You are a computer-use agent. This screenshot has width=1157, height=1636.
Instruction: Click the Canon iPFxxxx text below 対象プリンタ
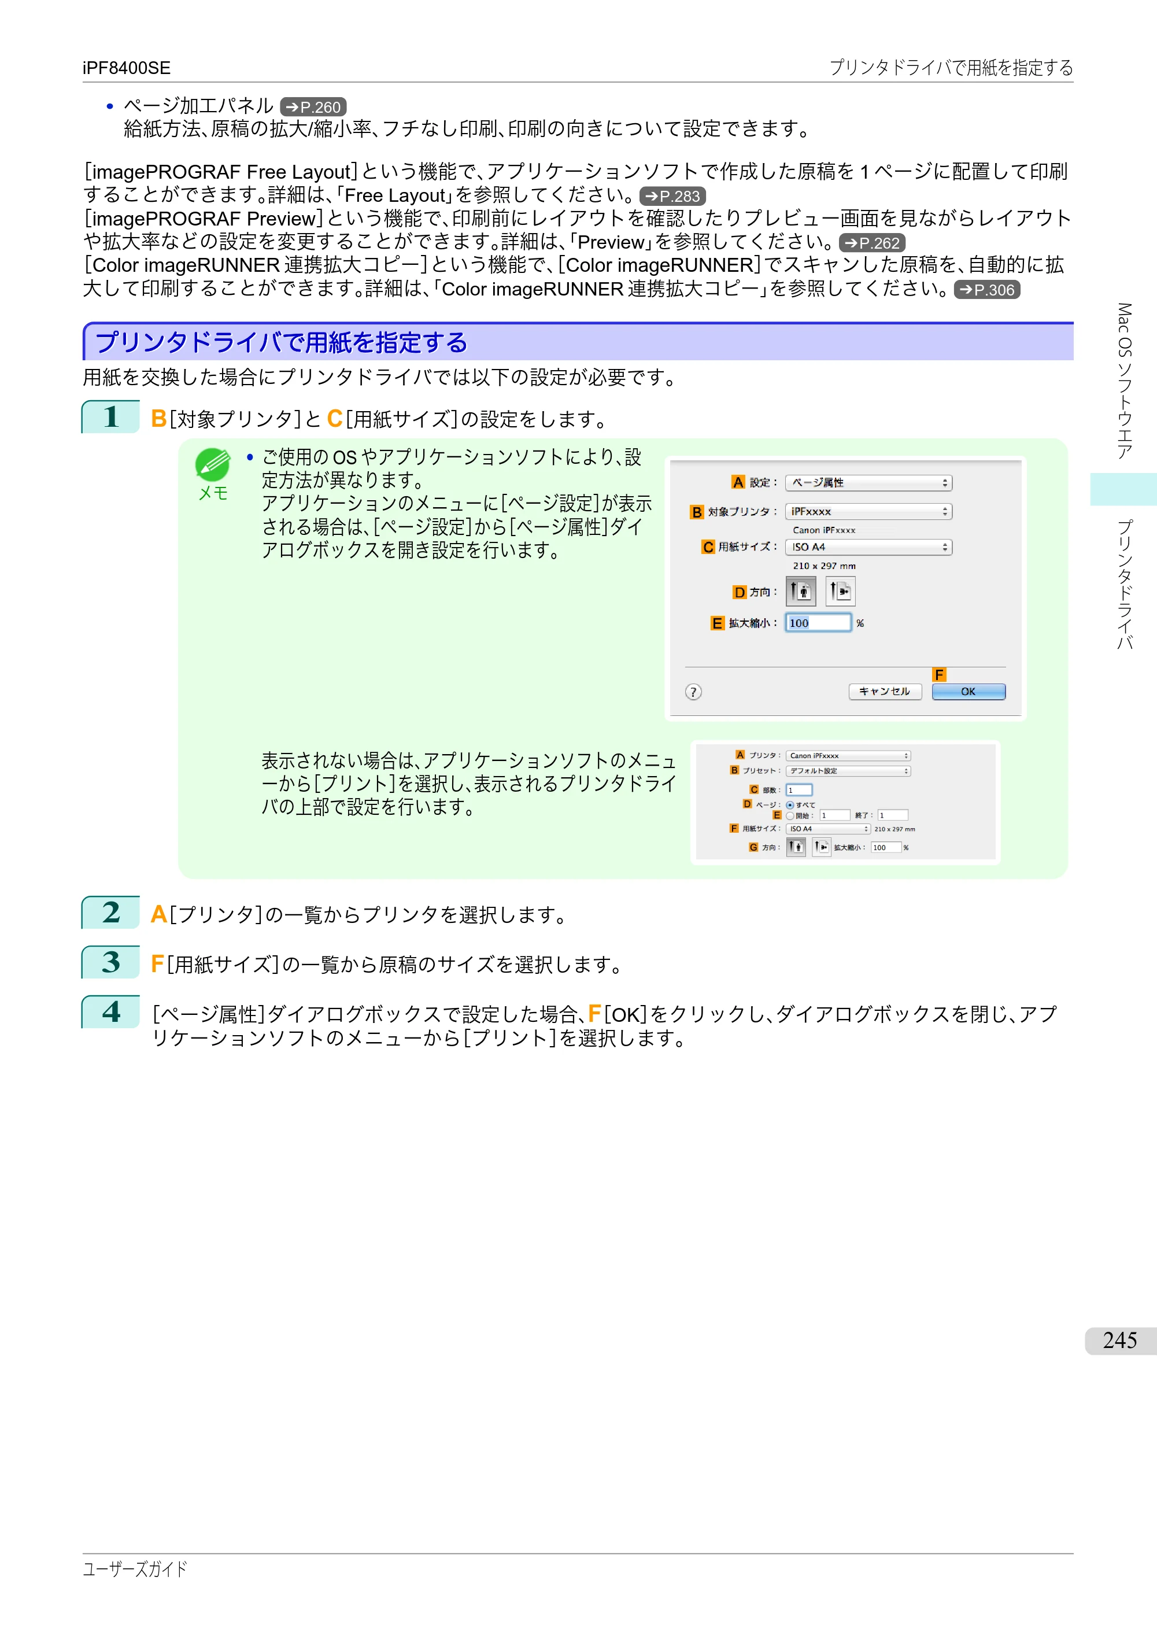[x=823, y=530]
